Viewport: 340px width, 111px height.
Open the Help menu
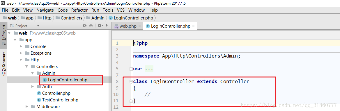153,10
